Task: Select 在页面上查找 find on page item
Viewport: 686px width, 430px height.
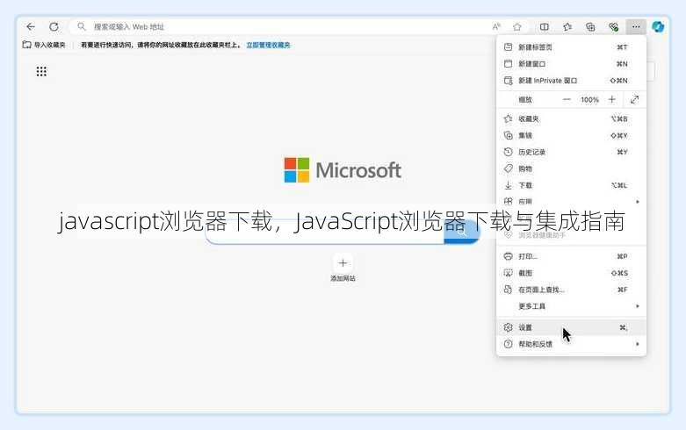Action: tap(572, 290)
